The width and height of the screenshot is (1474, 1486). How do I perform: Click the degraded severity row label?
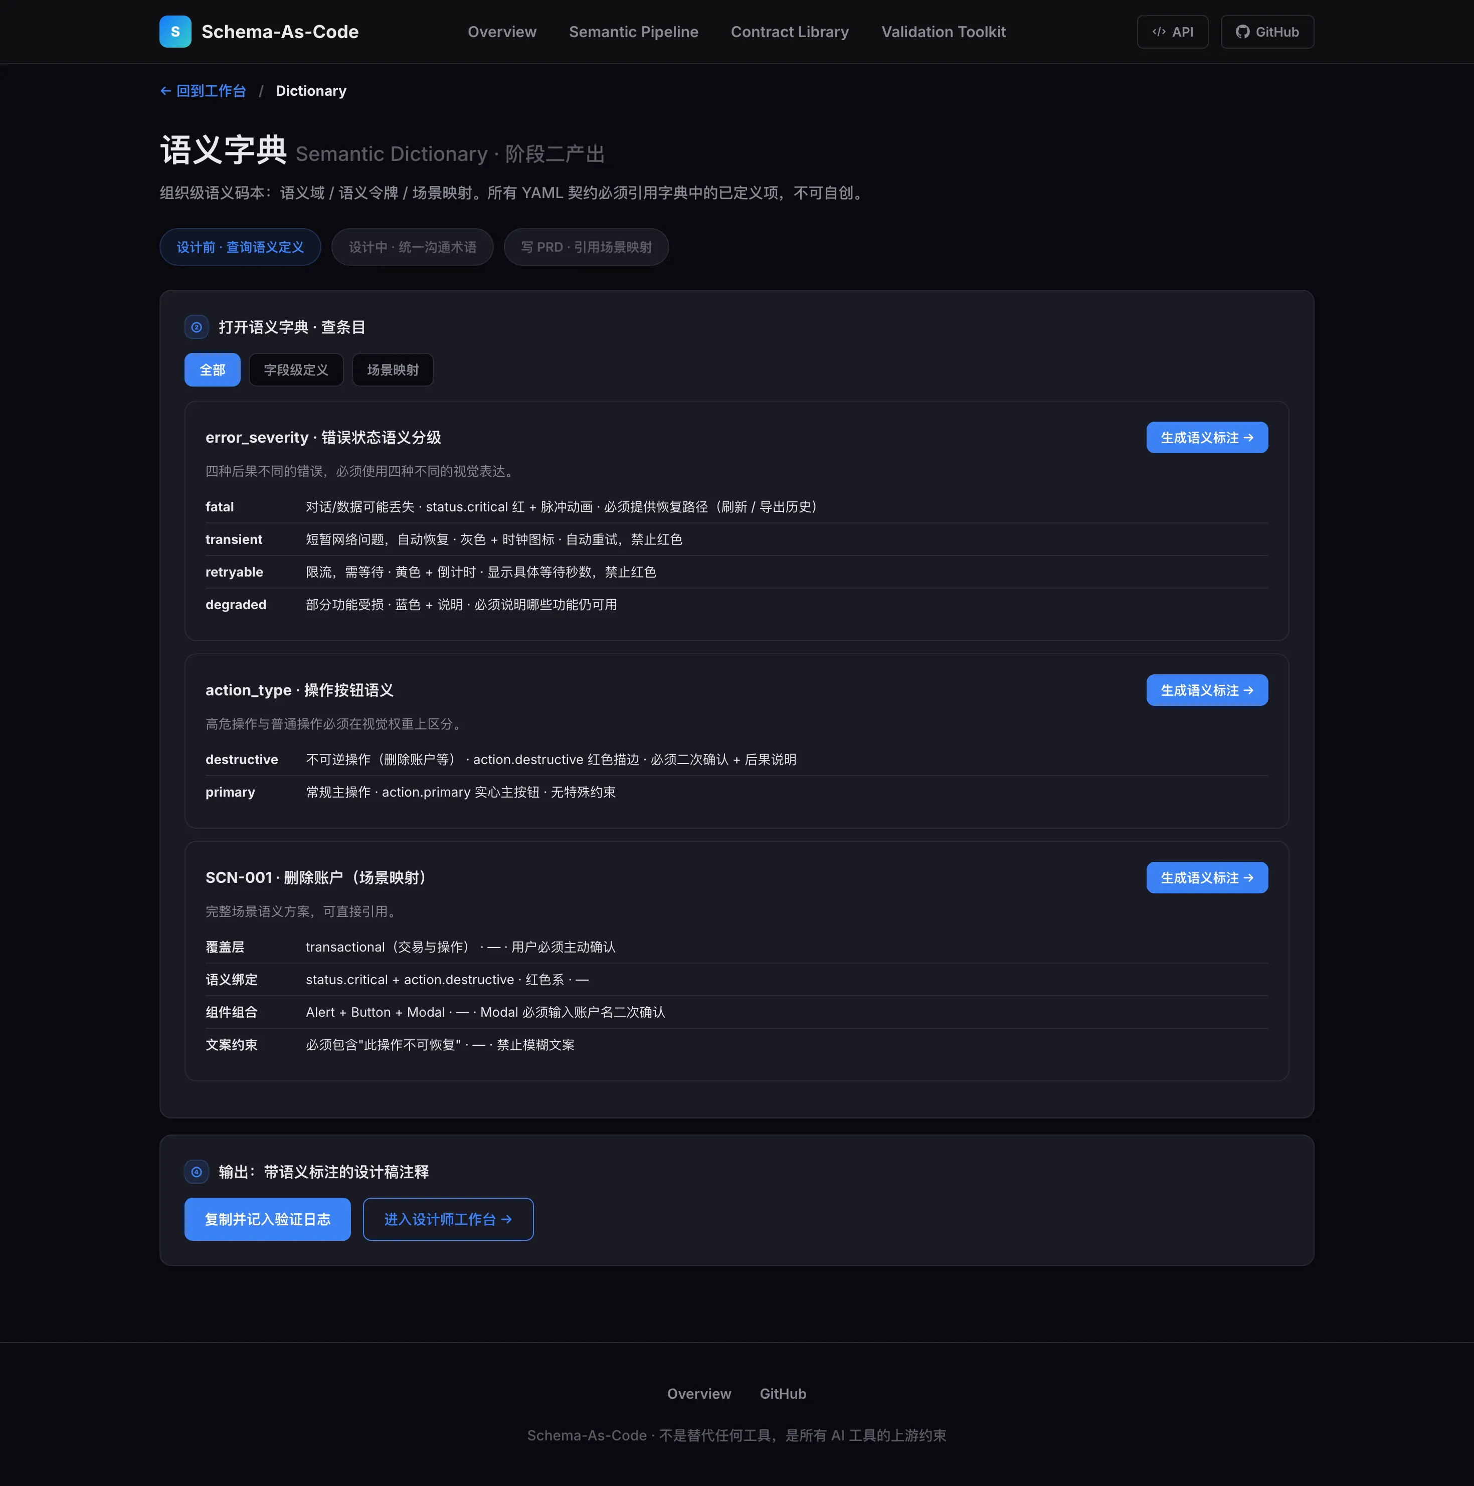point(236,605)
